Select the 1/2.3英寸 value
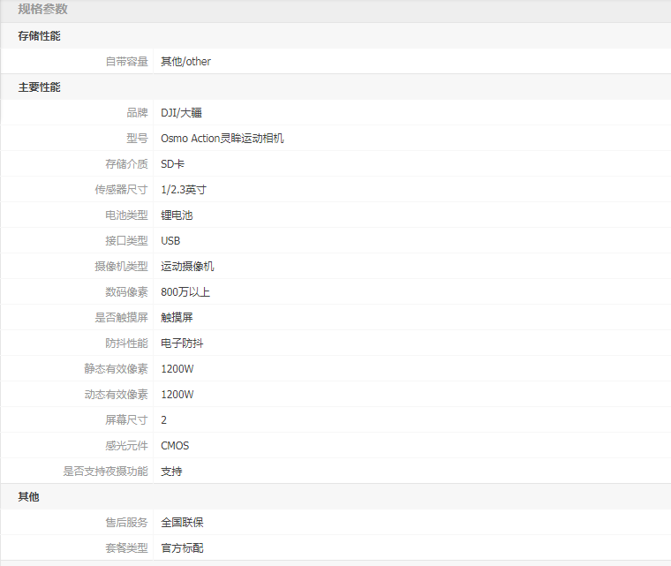This screenshot has width=671, height=566. pyautogui.click(x=184, y=190)
